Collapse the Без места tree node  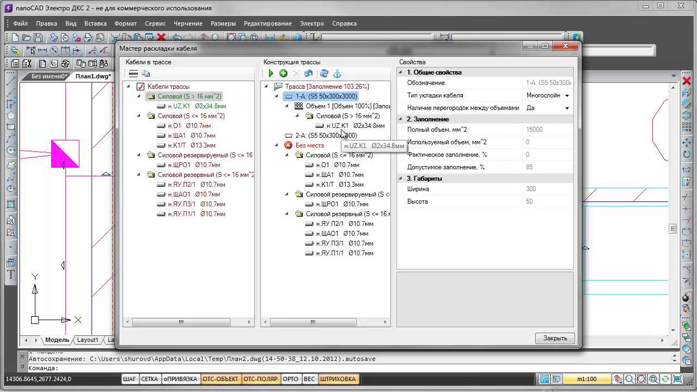(x=278, y=145)
